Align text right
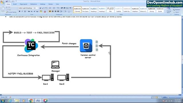Image resolution: width=183 pixels, height=103 pixels. pyautogui.click(x=55, y=11)
